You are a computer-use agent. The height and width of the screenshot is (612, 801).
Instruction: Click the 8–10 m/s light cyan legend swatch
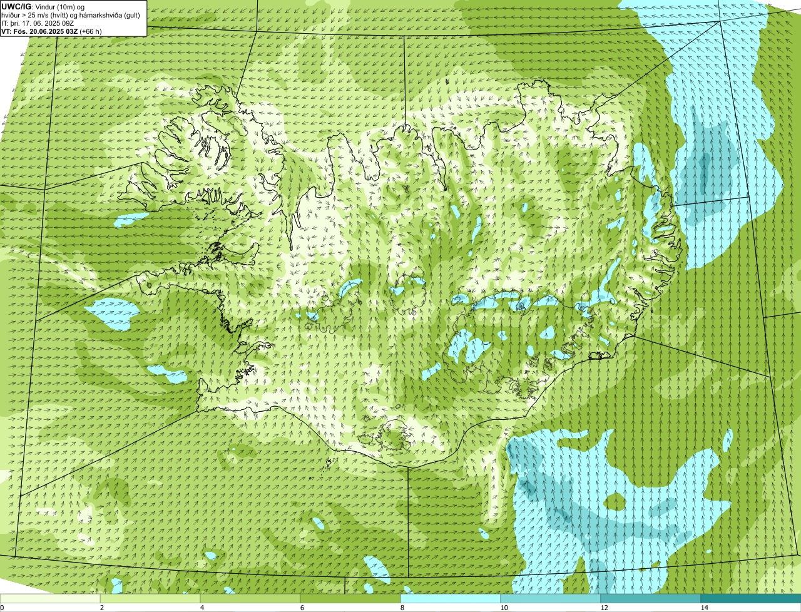point(451,598)
